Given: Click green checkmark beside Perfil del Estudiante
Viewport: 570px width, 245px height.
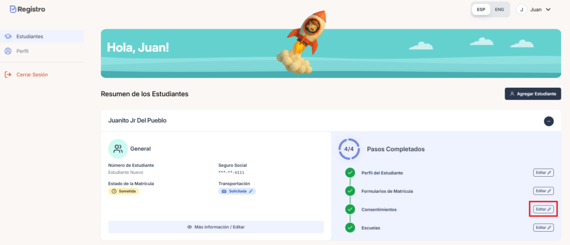Looking at the screenshot, I should point(350,173).
